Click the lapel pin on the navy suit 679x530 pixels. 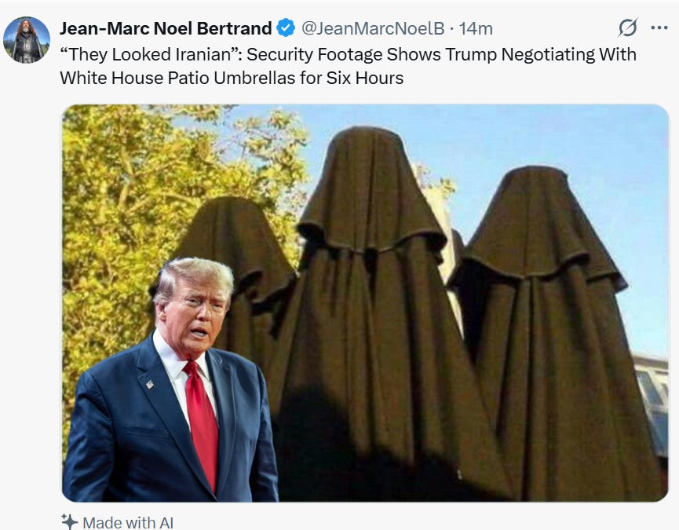(149, 384)
